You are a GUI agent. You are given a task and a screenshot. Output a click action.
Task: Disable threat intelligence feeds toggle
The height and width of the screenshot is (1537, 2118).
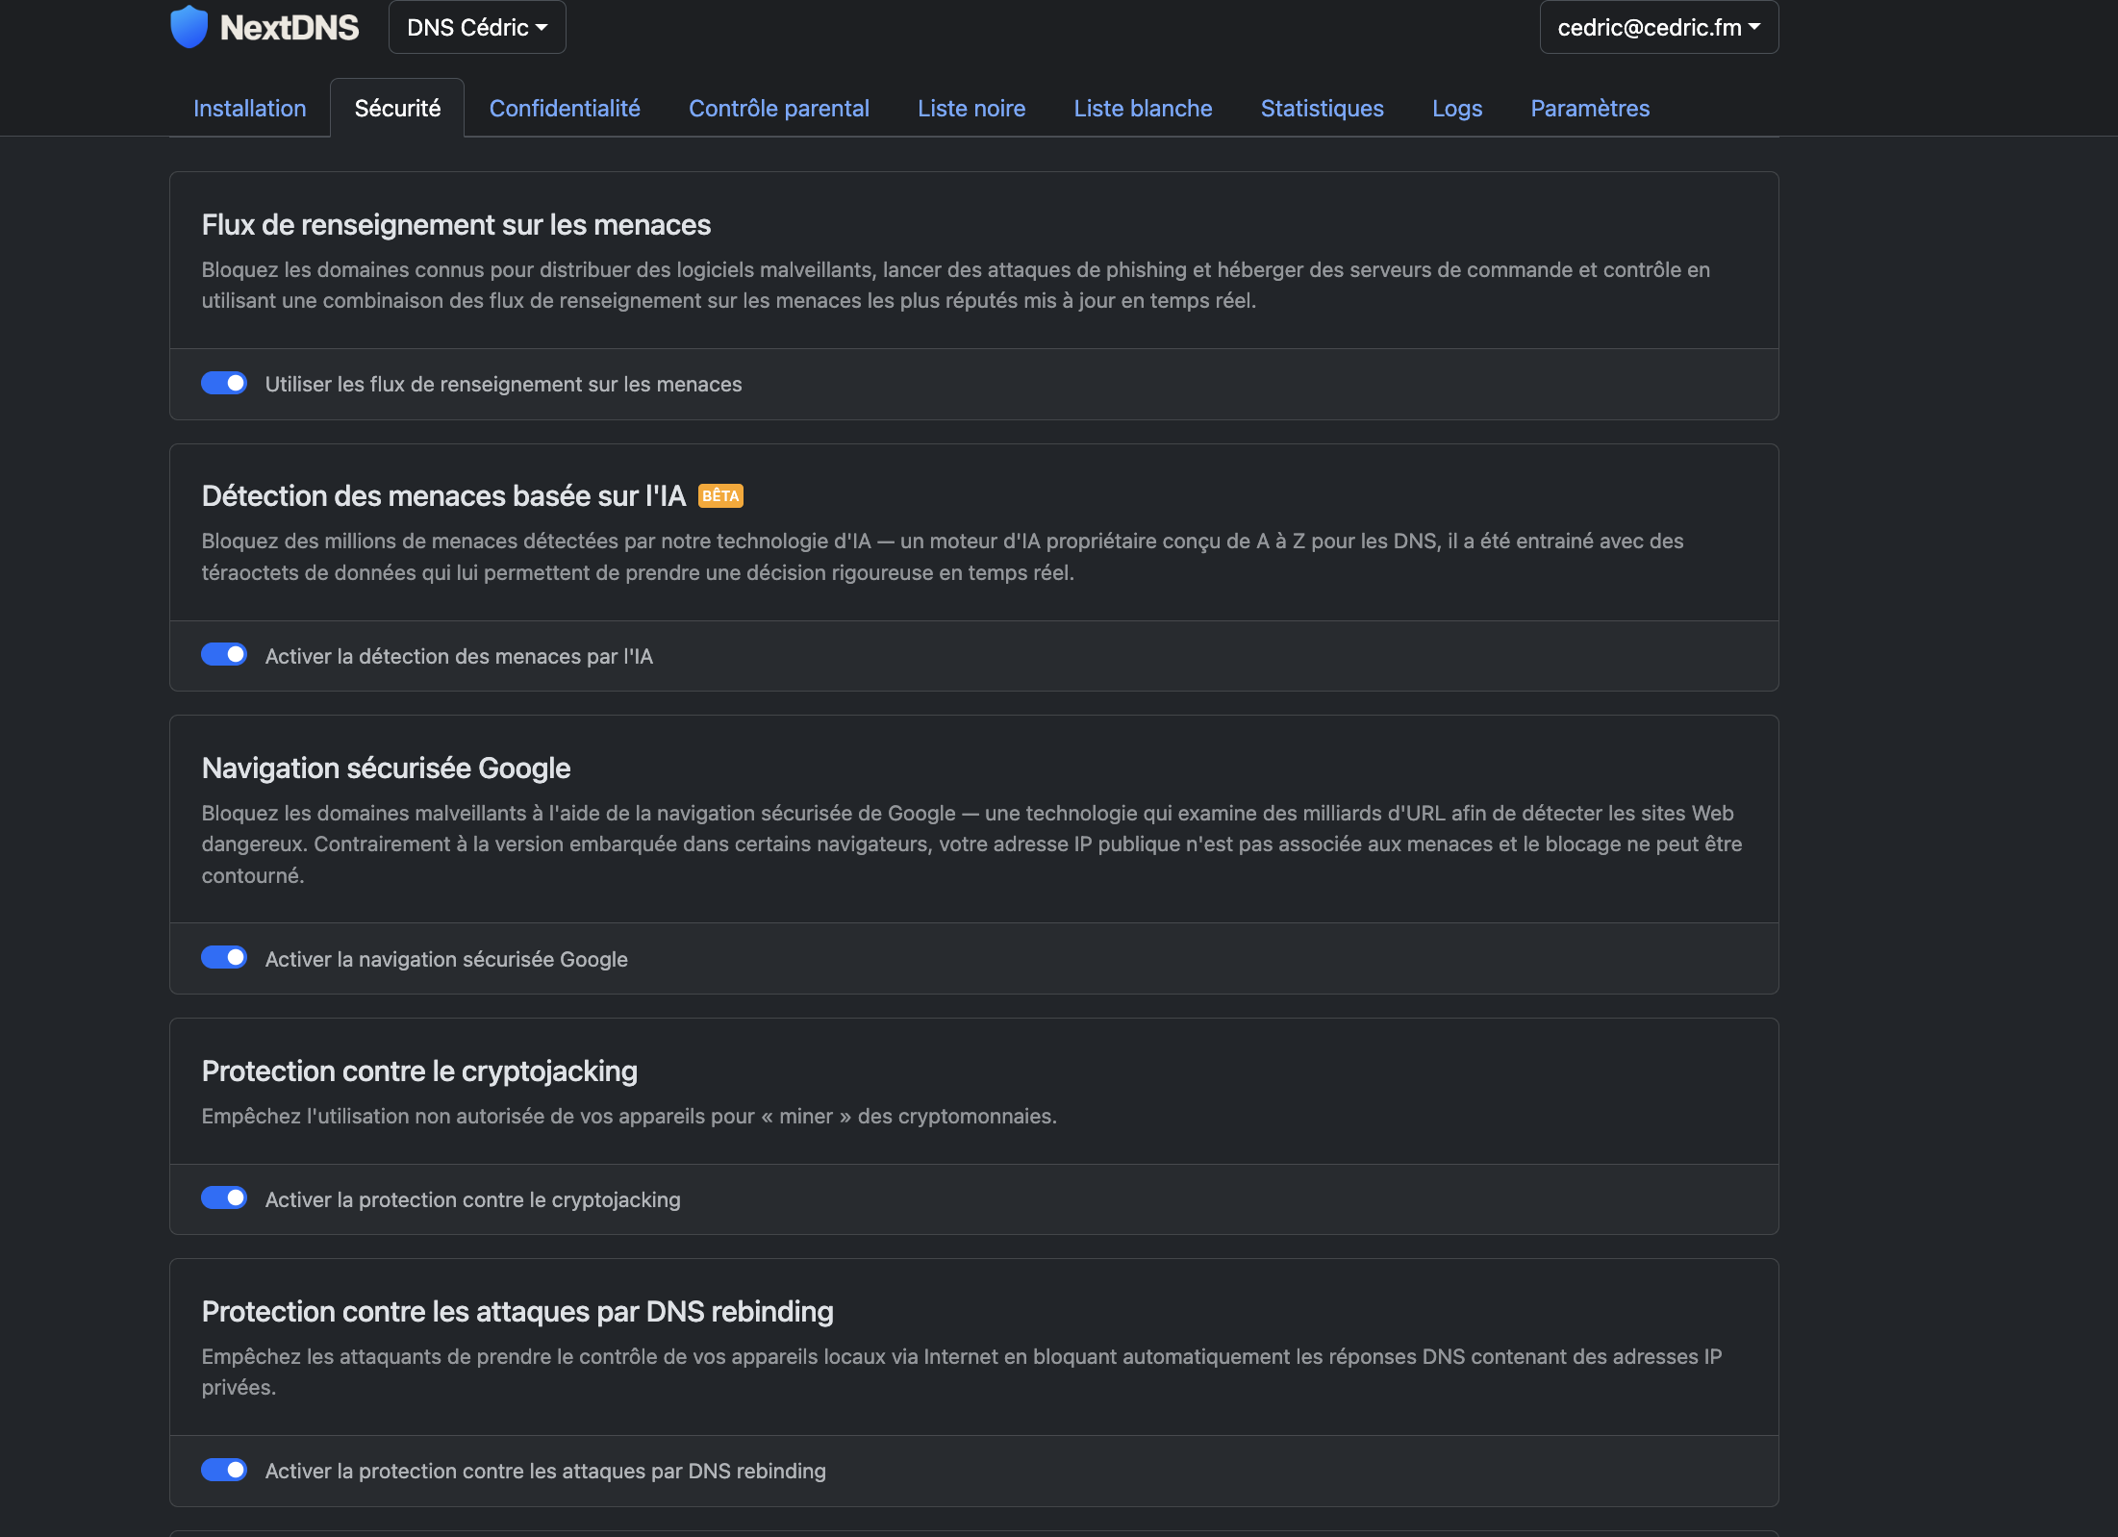(224, 383)
